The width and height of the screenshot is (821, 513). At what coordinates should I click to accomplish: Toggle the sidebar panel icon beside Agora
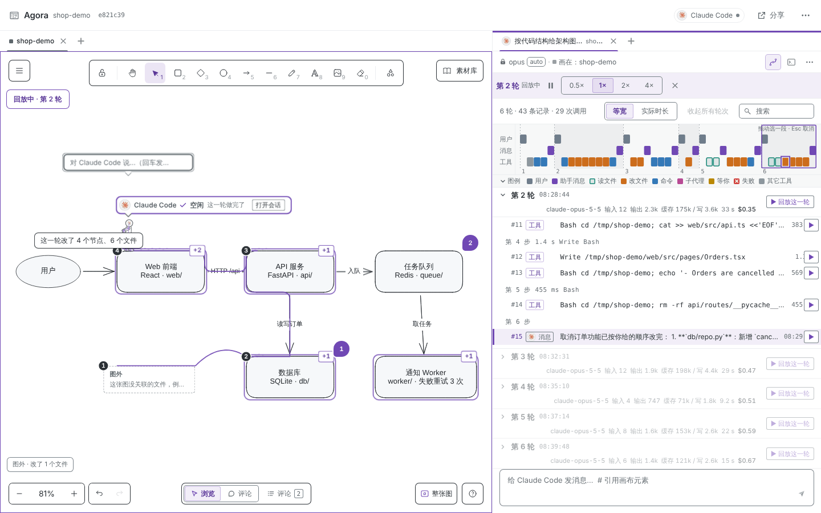[14, 15]
